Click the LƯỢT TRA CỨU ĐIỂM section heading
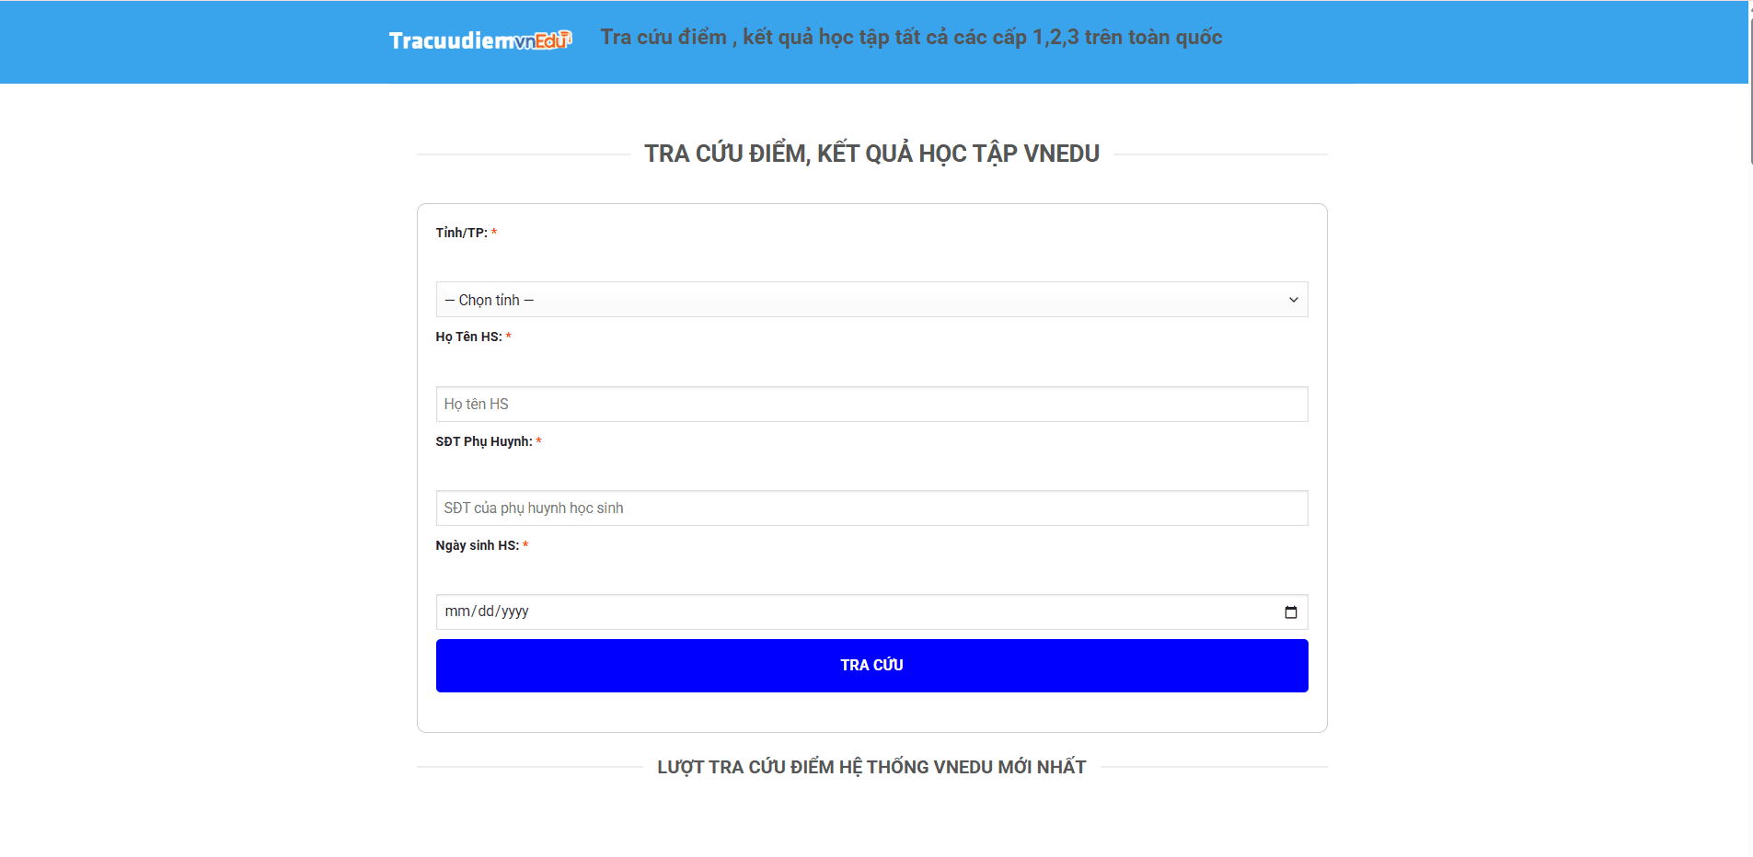The height and width of the screenshot is (857, 1753). click(x=871, y=767)
